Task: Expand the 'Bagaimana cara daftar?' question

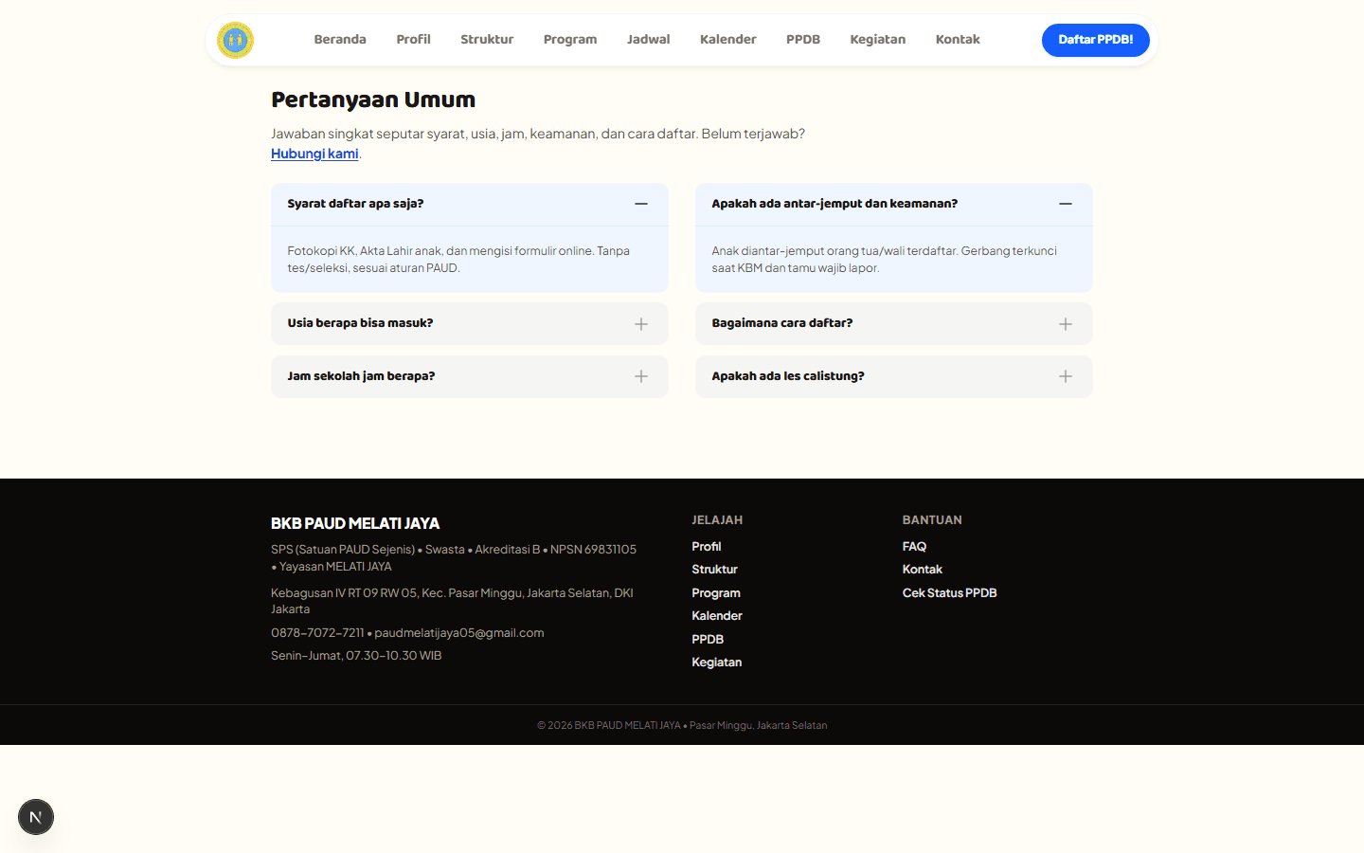Action: pyautogui.click(x=894, y=323)
